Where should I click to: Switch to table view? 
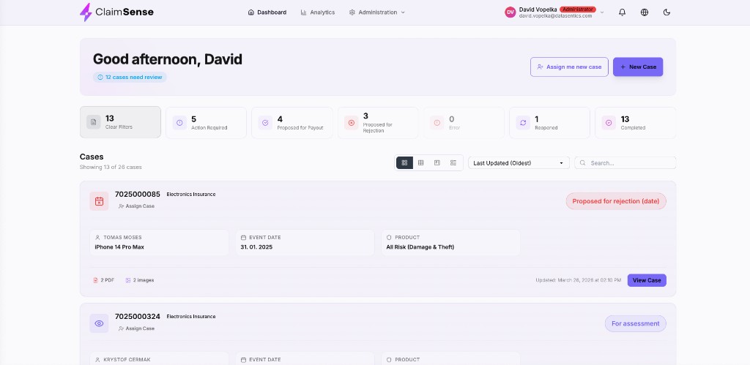(x=421, y=163)
